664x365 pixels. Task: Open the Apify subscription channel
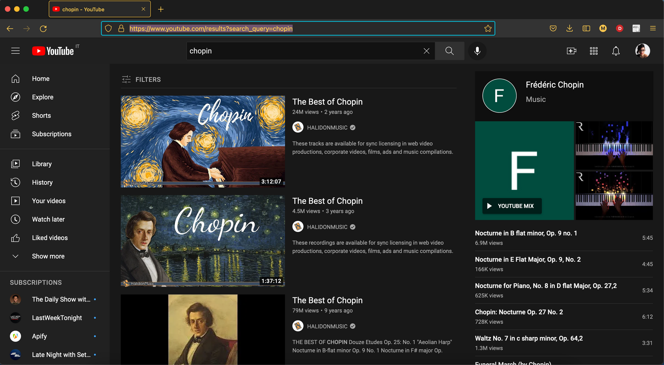[x=55, y=336]
